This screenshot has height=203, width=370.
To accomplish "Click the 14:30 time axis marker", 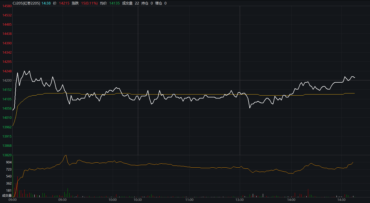I will (341, 200).
